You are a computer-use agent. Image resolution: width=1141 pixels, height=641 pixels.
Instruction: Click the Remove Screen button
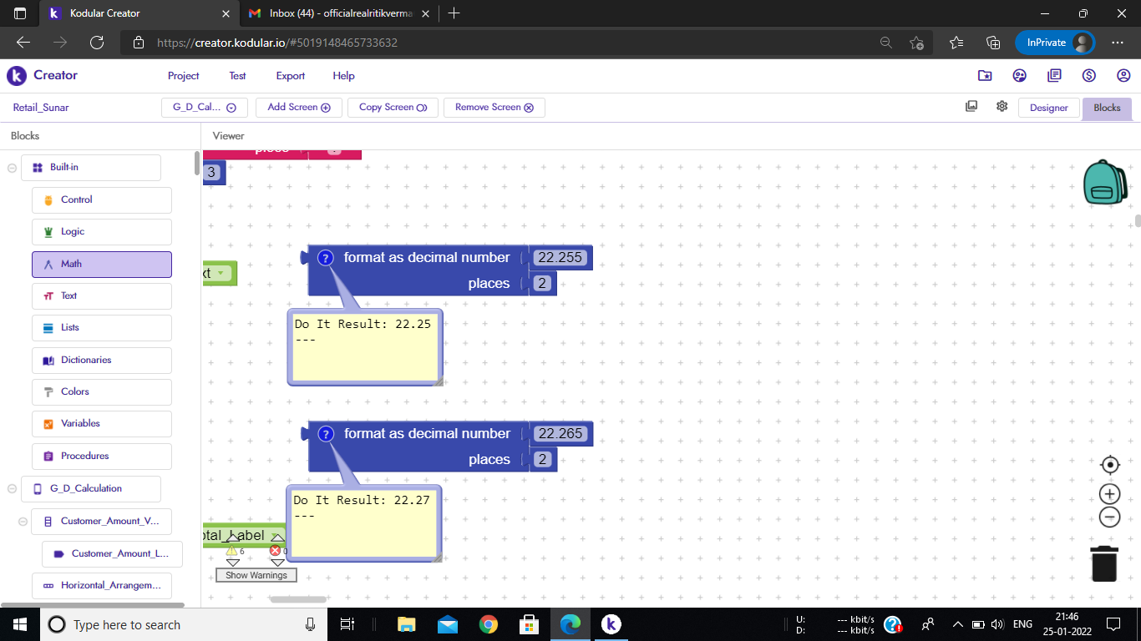click(494, 107)
